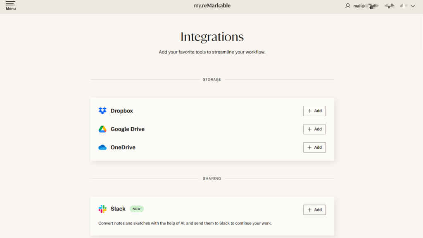Screen dimensions: 423x238
Task: Click the my.reMarkable logo
Action: click(x=211, y=6)
